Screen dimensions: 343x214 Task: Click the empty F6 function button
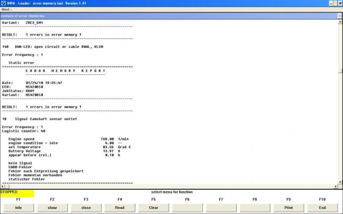coord(187,208)
